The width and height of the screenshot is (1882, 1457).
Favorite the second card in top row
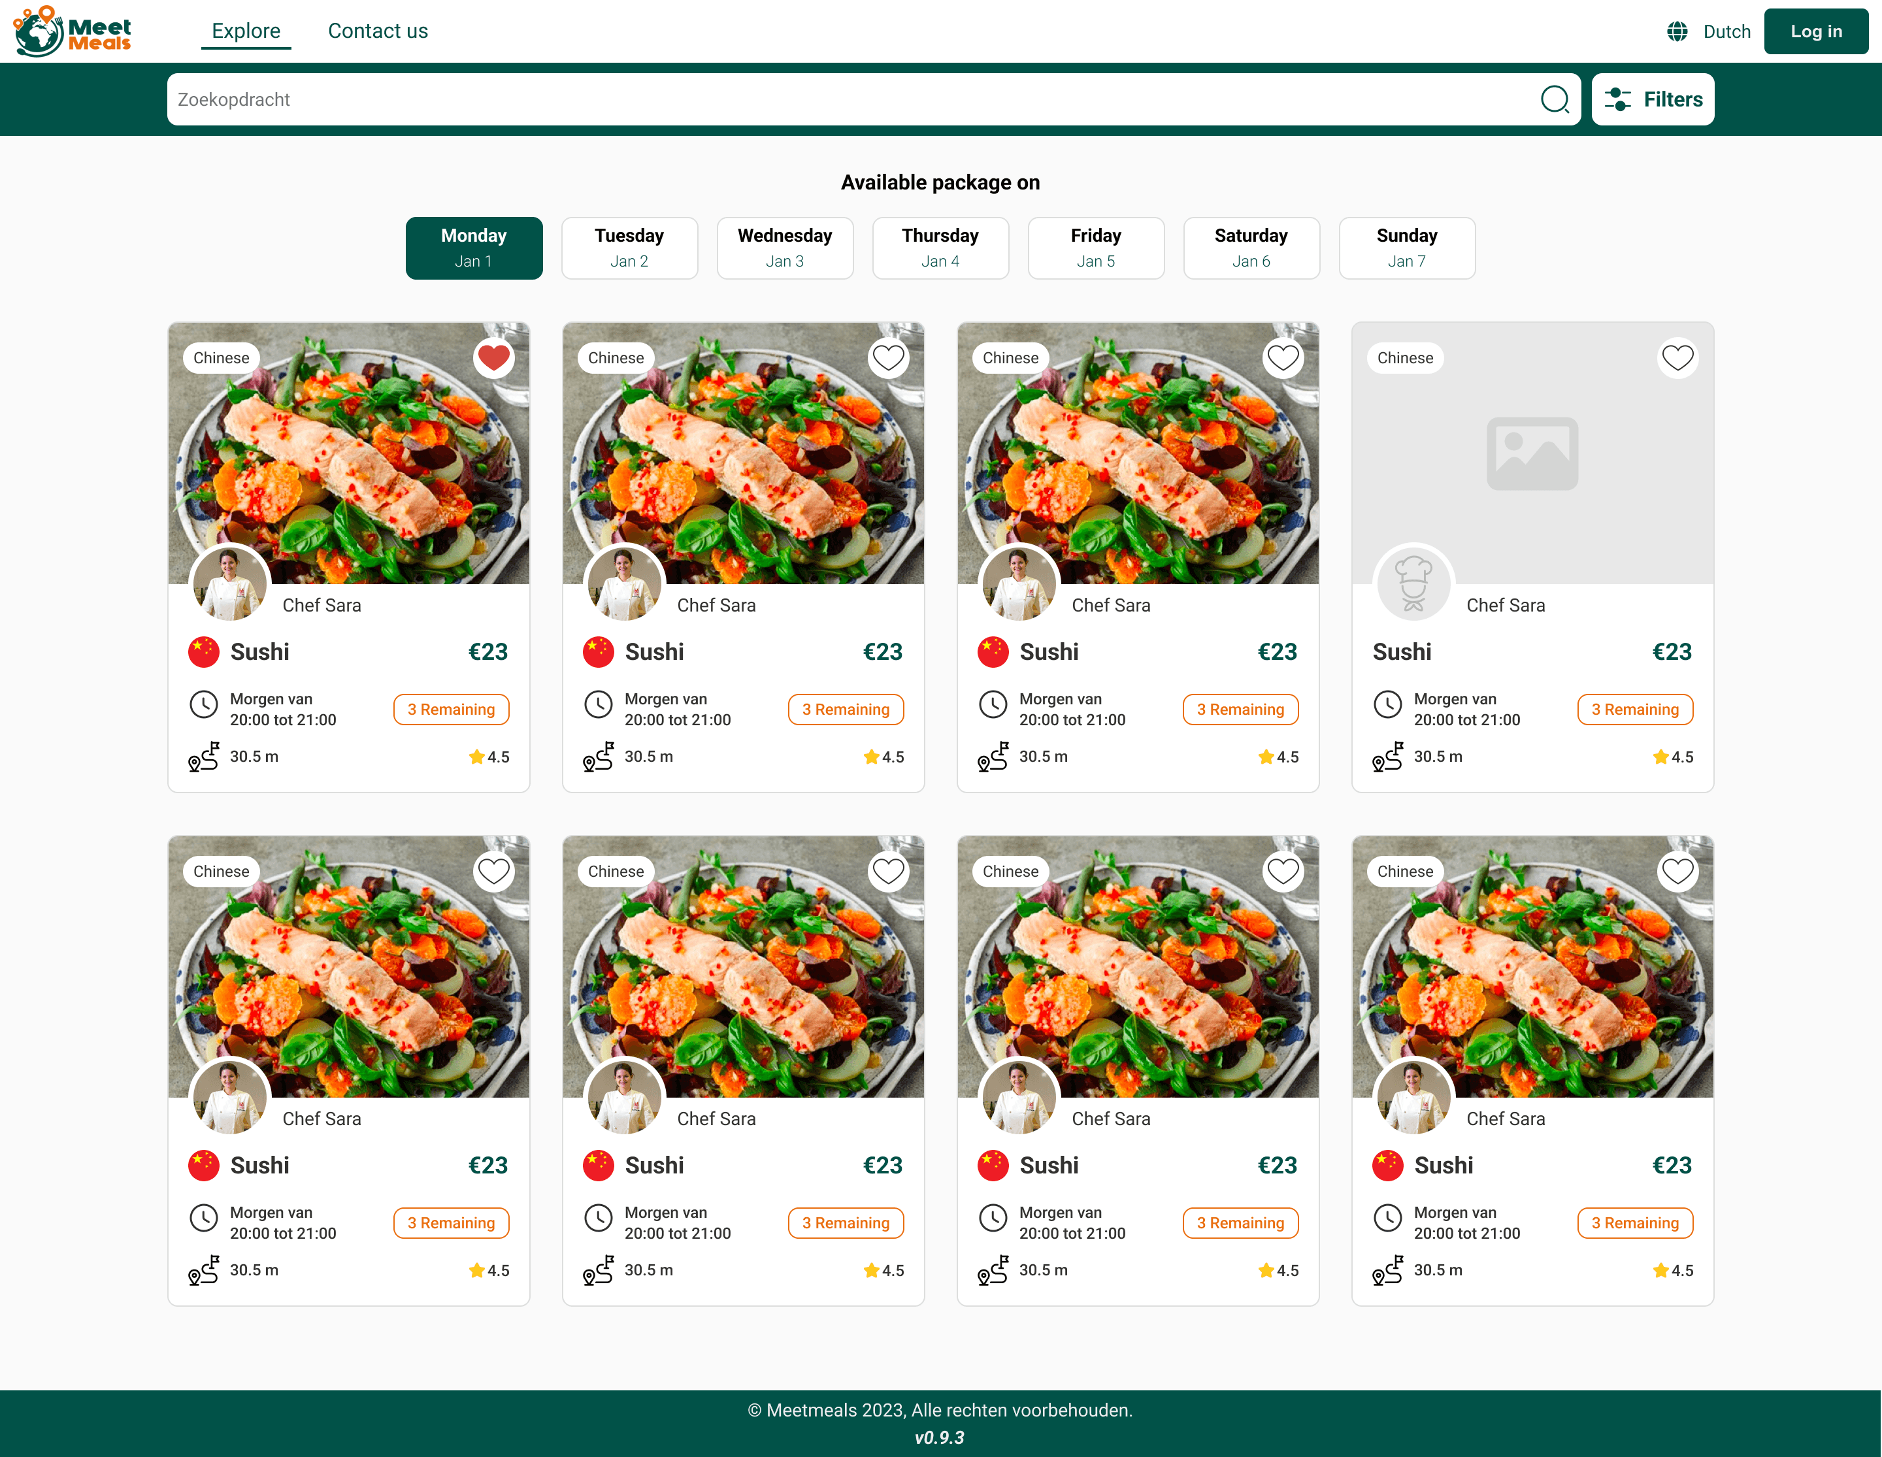(x=887, y=357)
